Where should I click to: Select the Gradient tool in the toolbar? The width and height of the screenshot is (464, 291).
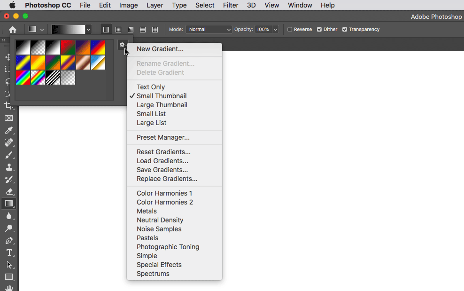point(9,204)
